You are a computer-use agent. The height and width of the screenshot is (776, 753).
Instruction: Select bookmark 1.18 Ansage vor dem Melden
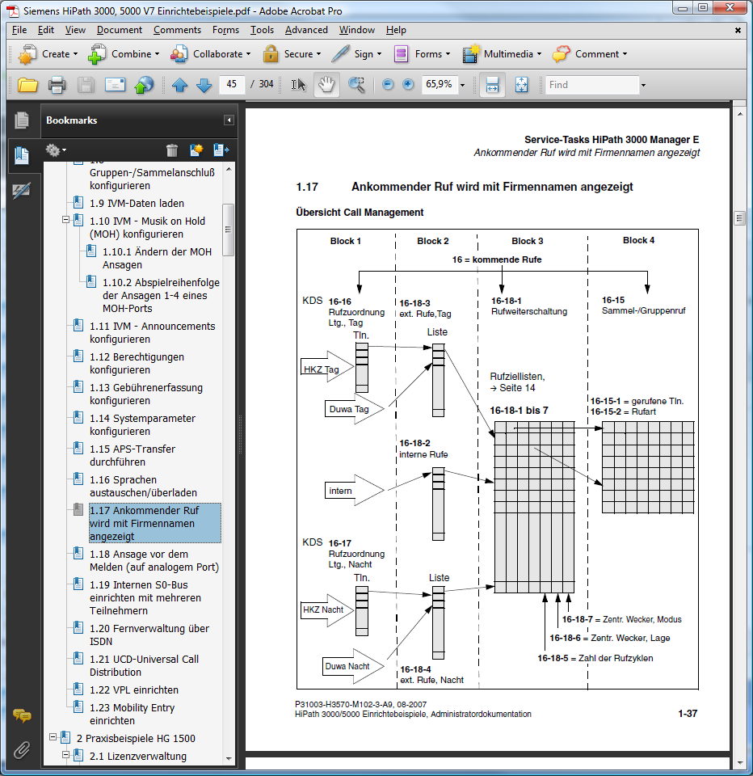point(154,561)
